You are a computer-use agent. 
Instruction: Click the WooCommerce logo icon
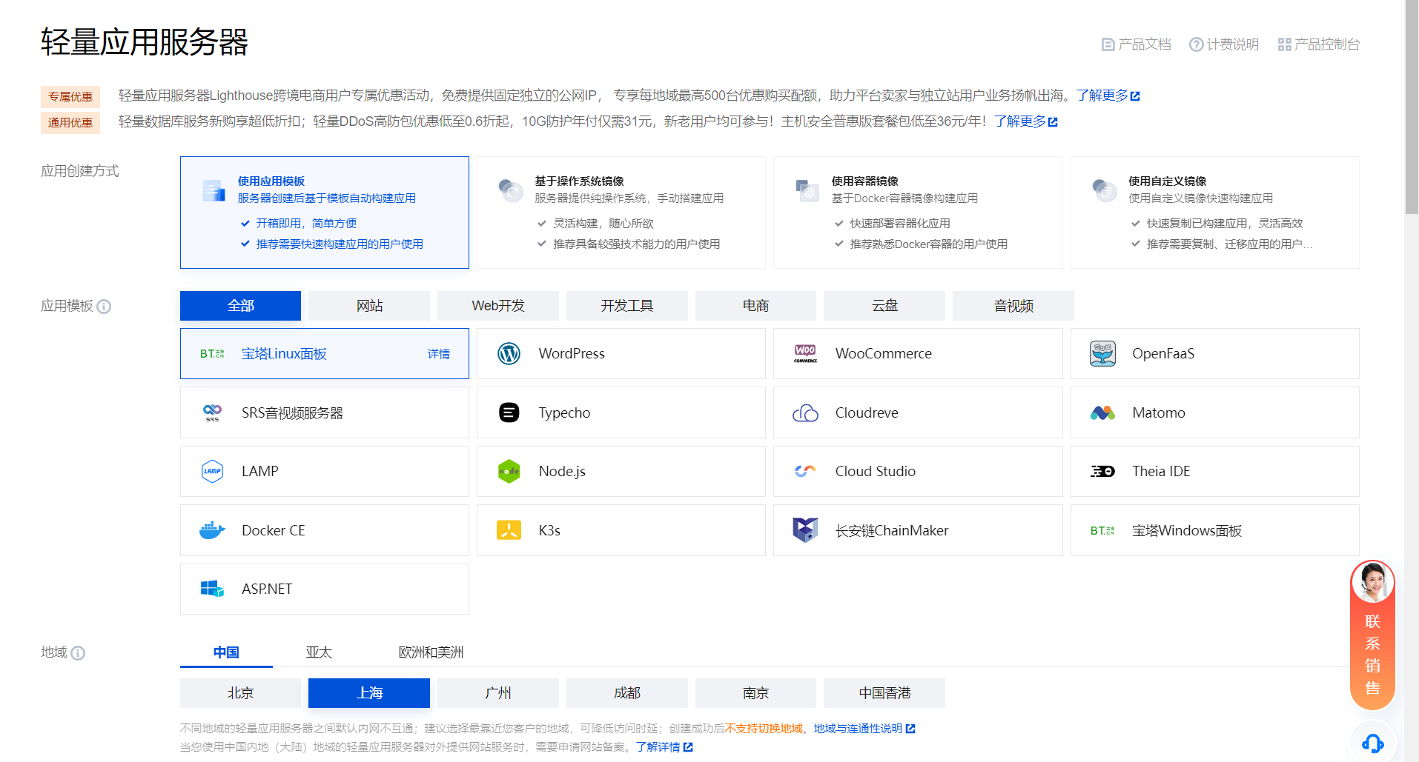click(x=805, y=354)
